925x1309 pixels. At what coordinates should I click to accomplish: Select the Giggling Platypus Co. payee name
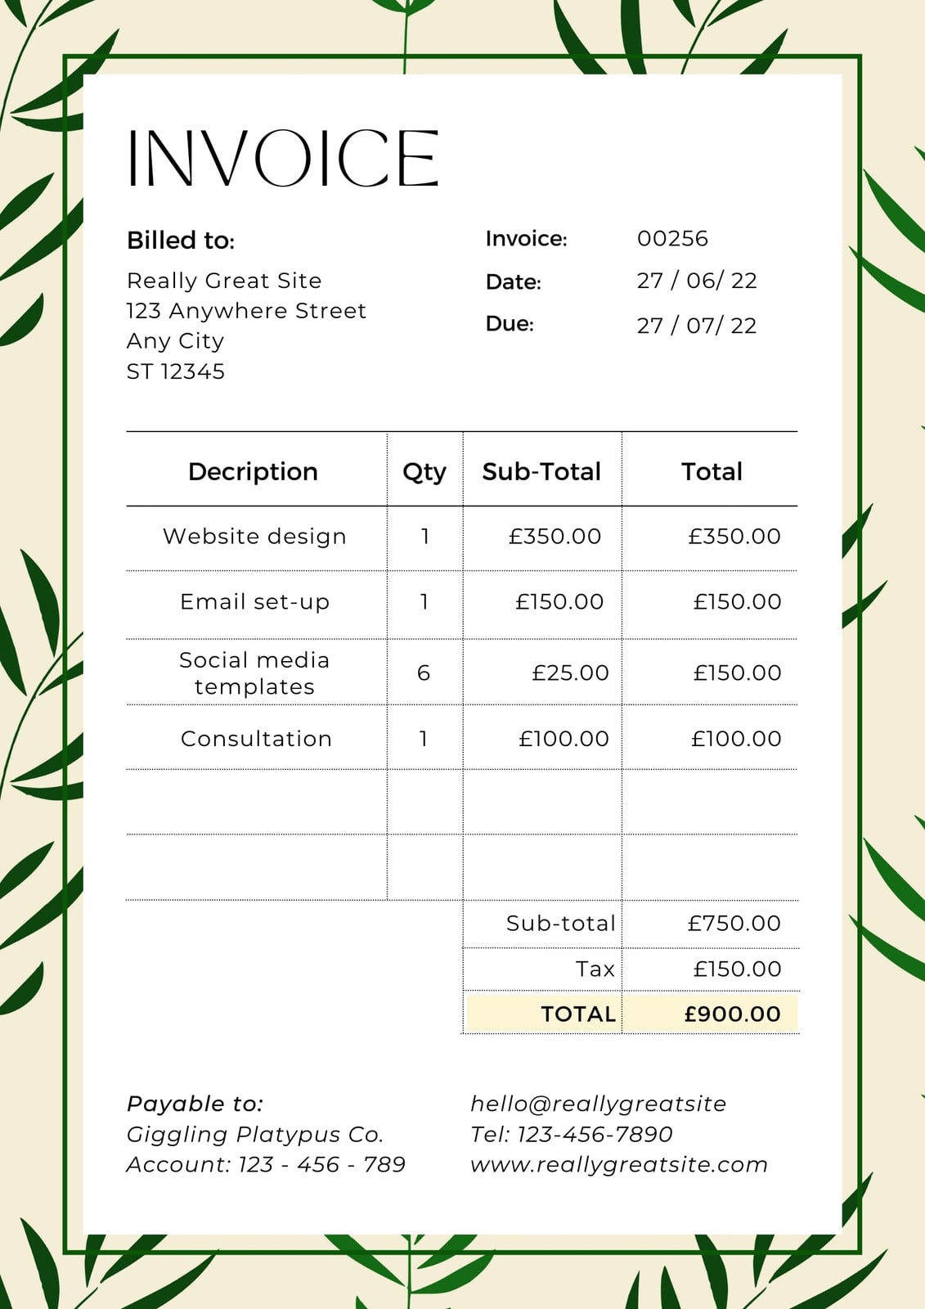[255, 1135]
